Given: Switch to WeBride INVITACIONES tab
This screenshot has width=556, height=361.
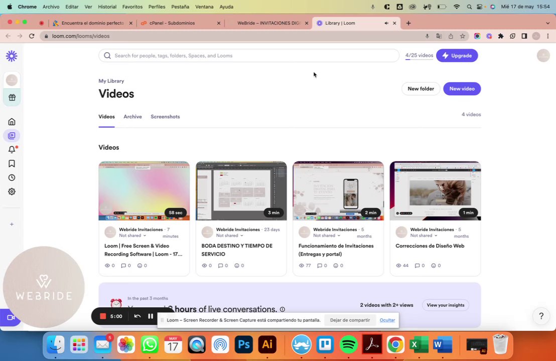Looking at the screenshot, I should point(268,23).
